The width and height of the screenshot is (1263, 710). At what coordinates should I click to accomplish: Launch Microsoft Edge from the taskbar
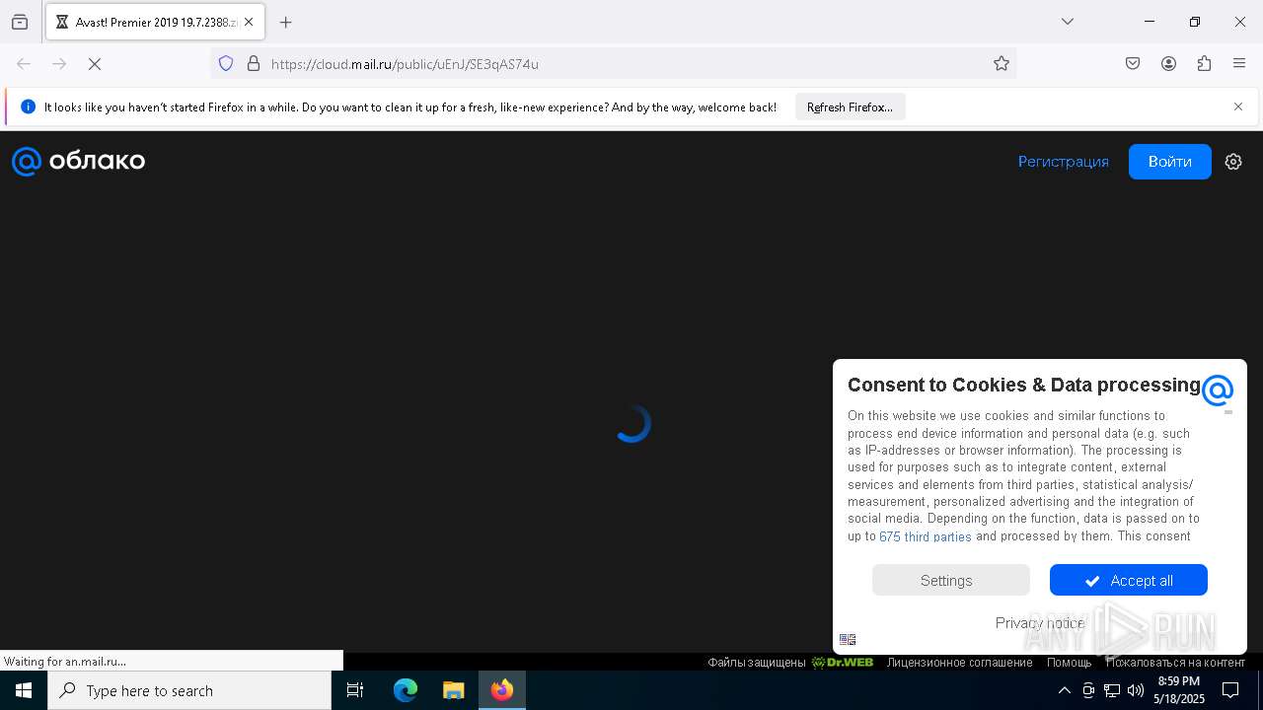coord(406,690)
